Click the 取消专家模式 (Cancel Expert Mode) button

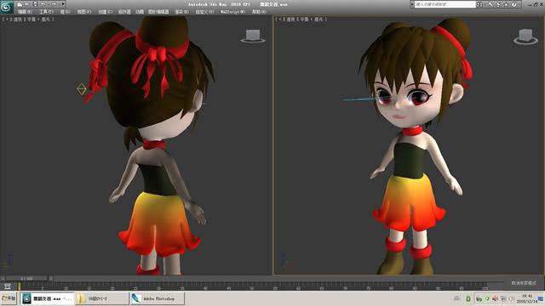pyautogui.click(x=524, y=283)
